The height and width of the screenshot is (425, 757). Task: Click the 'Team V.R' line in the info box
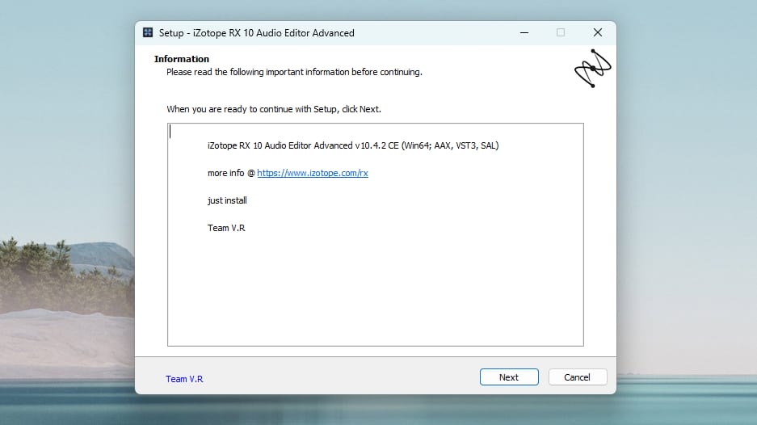[x=226, y=228]
